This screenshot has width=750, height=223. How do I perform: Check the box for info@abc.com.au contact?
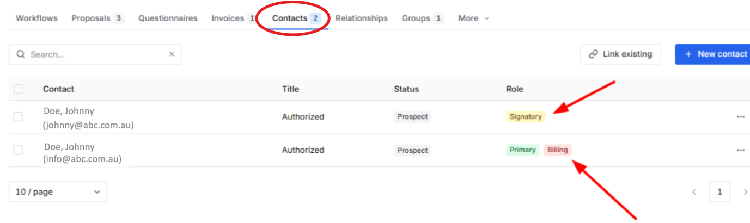[x=18, y=150]
